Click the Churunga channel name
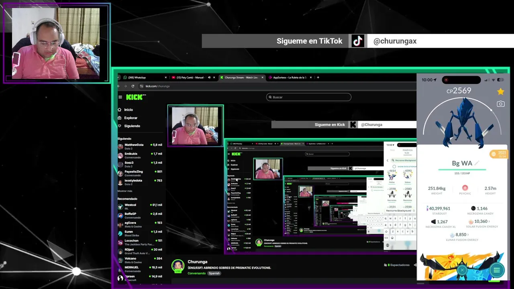 [x=198, y=262]
